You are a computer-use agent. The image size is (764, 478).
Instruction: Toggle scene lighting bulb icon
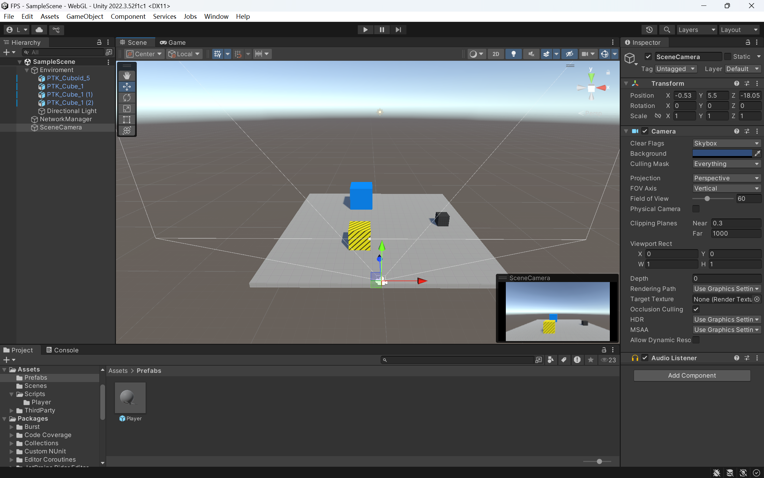point(513,54)
